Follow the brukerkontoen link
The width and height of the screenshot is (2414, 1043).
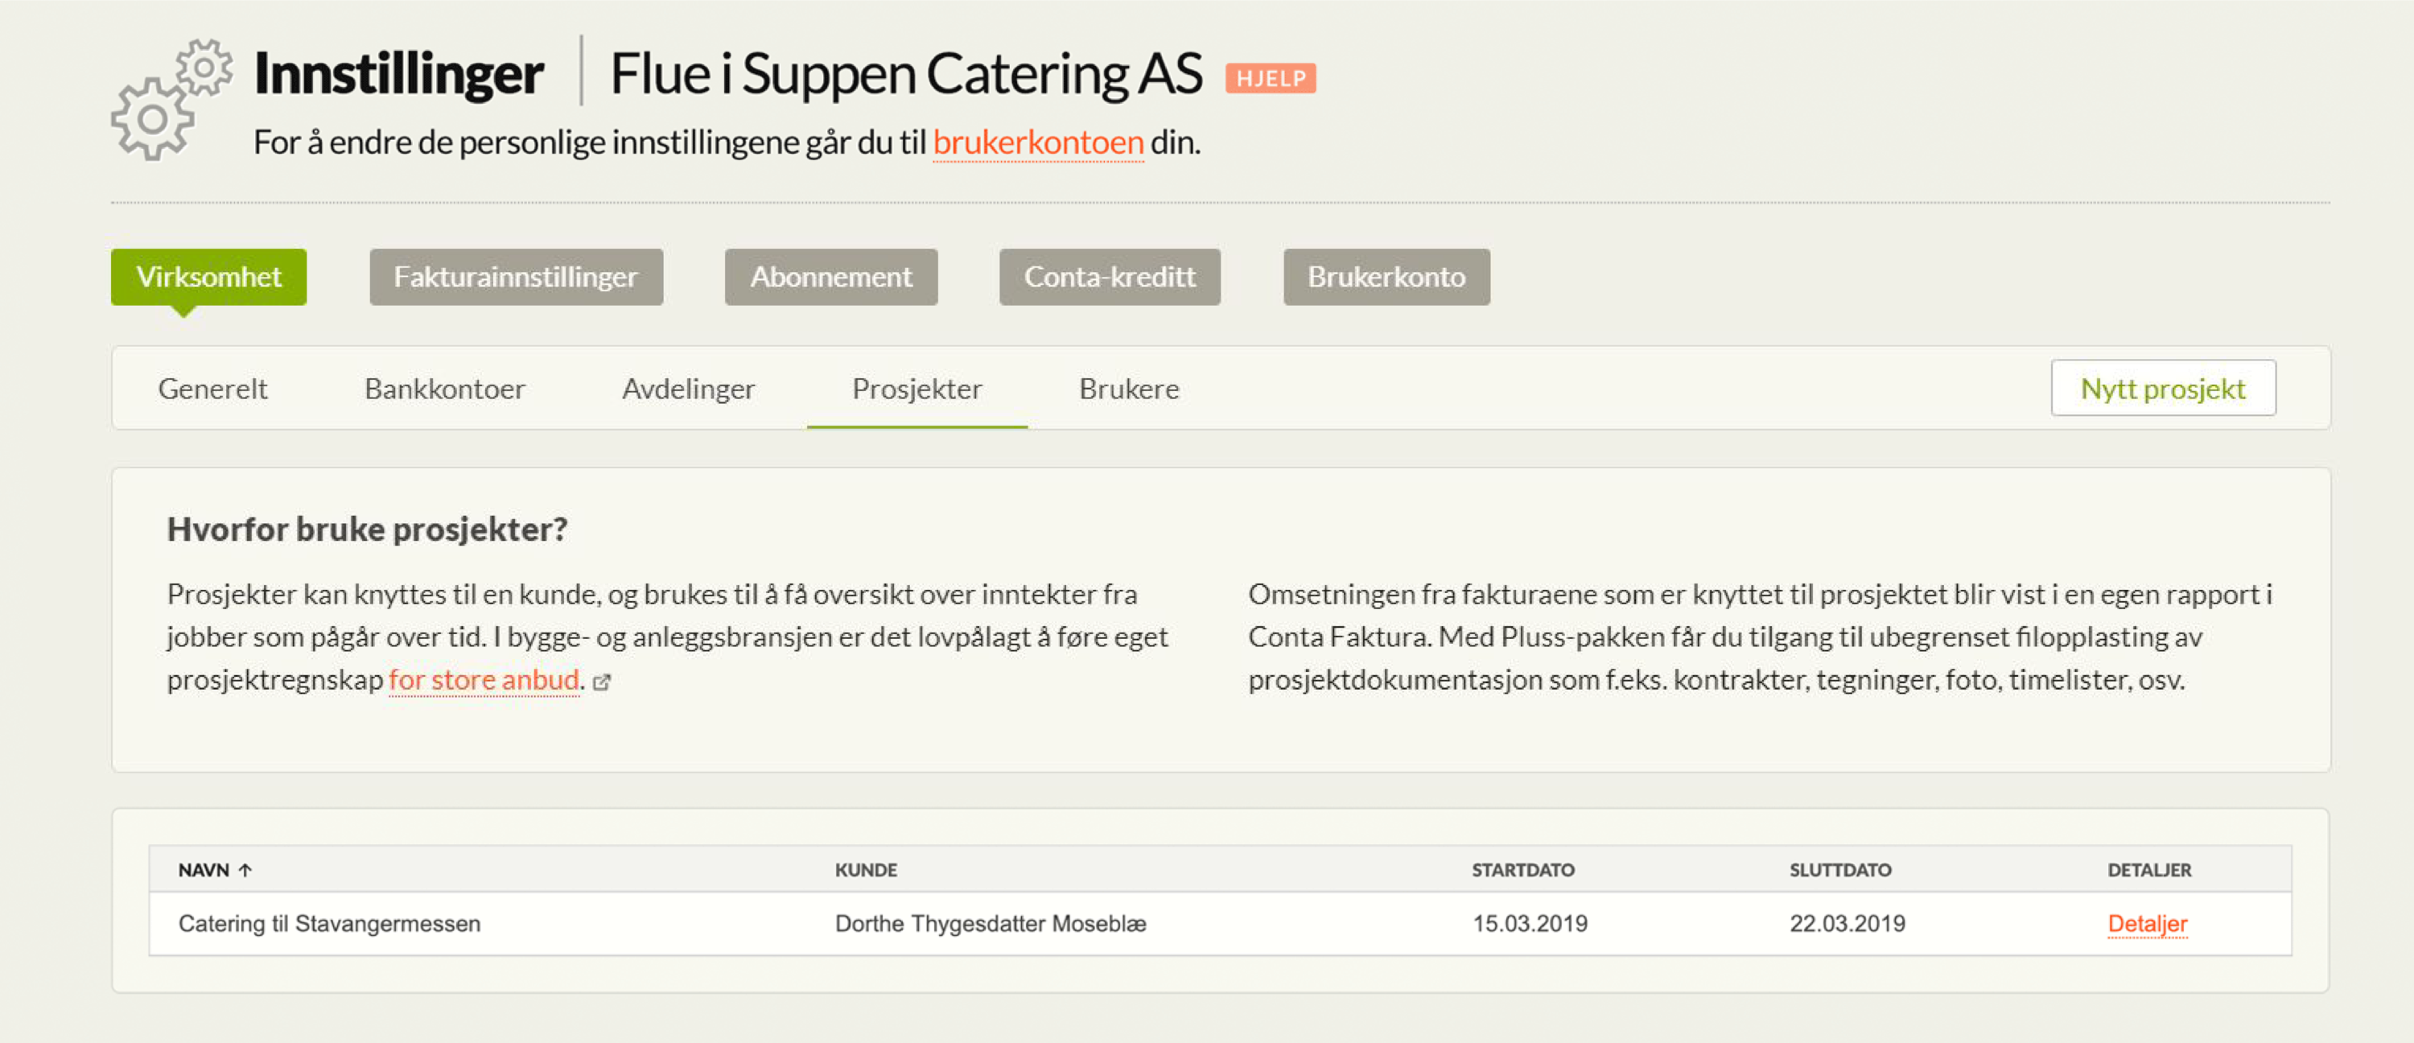[1037, 142]
